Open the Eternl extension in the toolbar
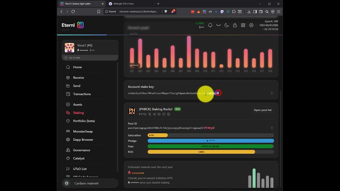 (204, 12)
